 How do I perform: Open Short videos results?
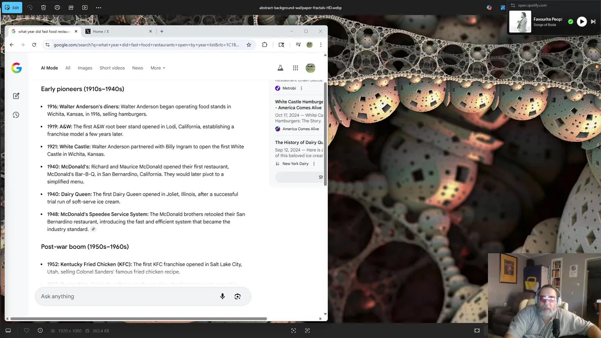pos(112,68)
